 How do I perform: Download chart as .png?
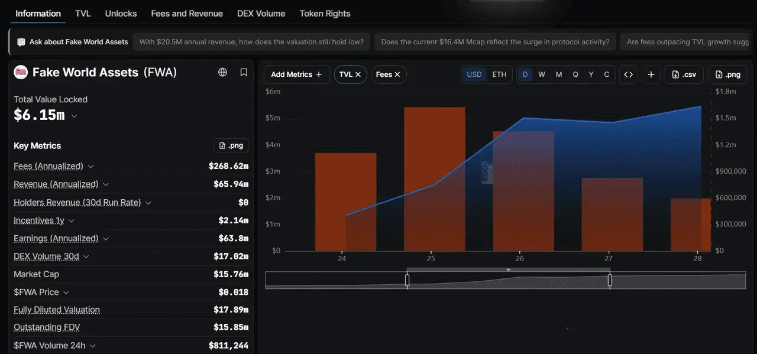tap(727, 74)
